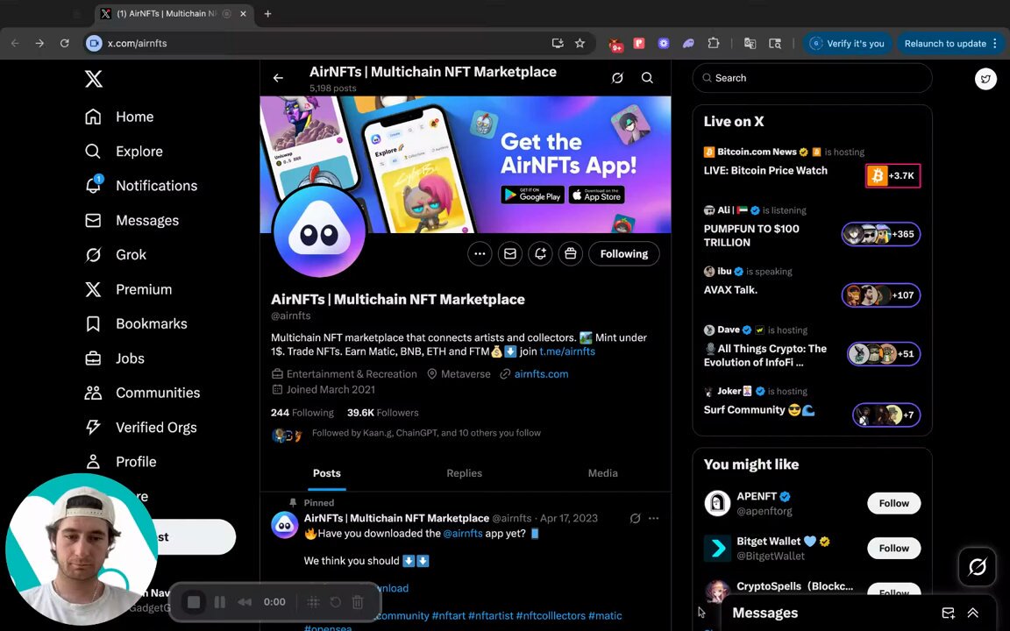Click the browser forward navigation arrow
Screen dimensions: 1010x631
coord(40,43)
